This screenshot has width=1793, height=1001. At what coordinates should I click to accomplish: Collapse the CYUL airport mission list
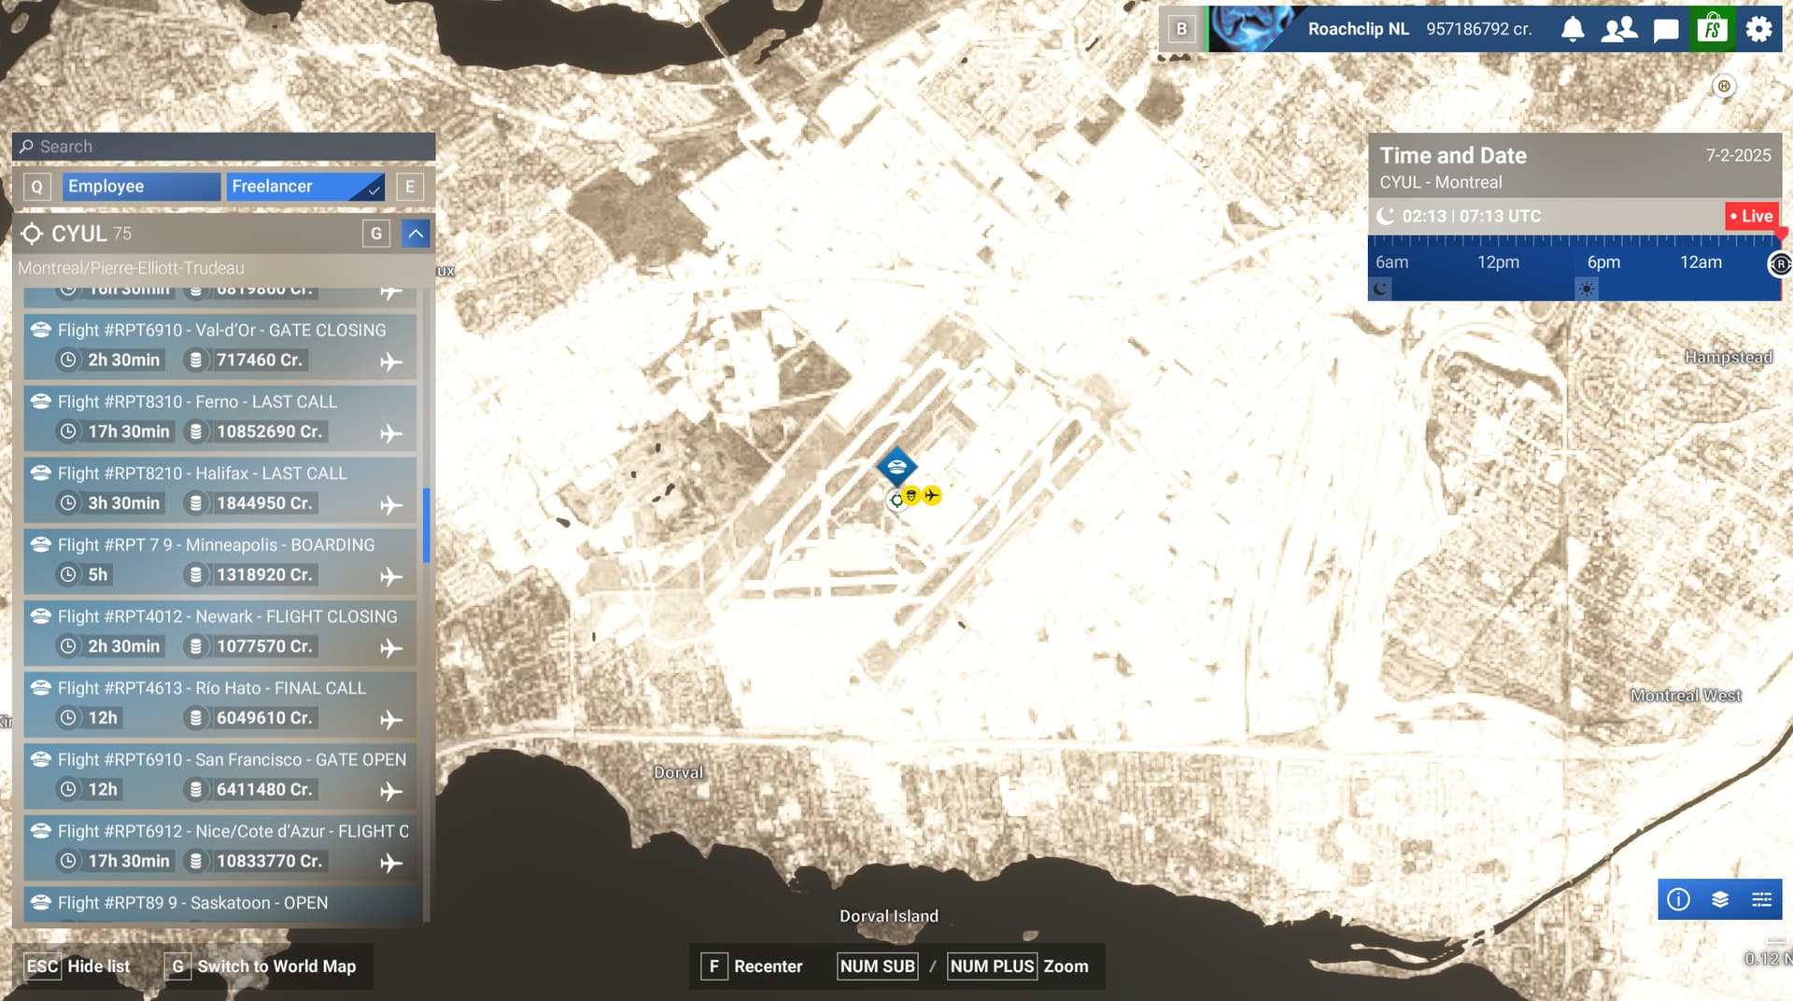click(416, 233)
